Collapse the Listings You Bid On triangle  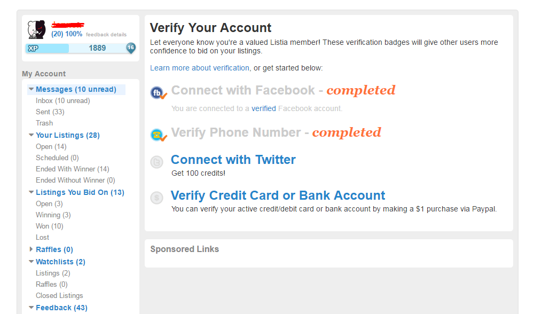pyautogui.click(x=31, y=192)
